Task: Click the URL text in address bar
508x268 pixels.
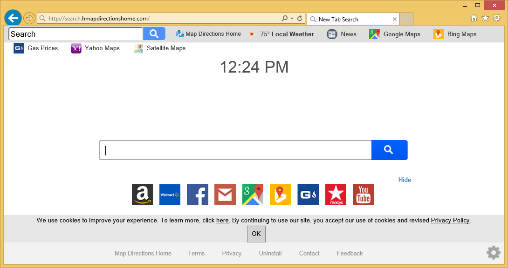Action: click(x=99, y=19)
